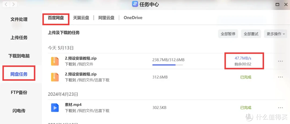The image size is (290, 124).
Task: Click the 全部暂停 button
Action: (x=228, y=34)
